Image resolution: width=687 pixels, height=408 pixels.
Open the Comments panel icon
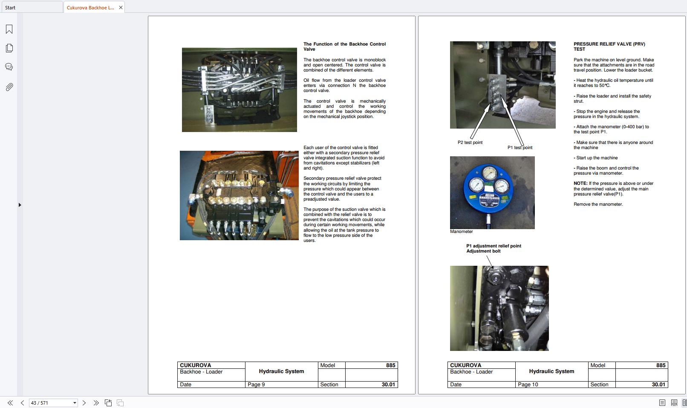[9, 67]
